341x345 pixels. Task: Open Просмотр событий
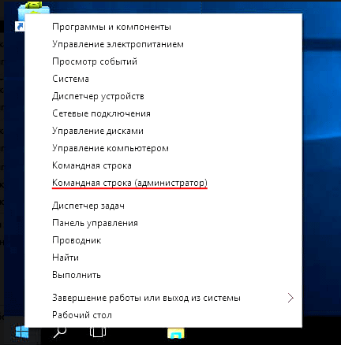click(x=95, y=61)
